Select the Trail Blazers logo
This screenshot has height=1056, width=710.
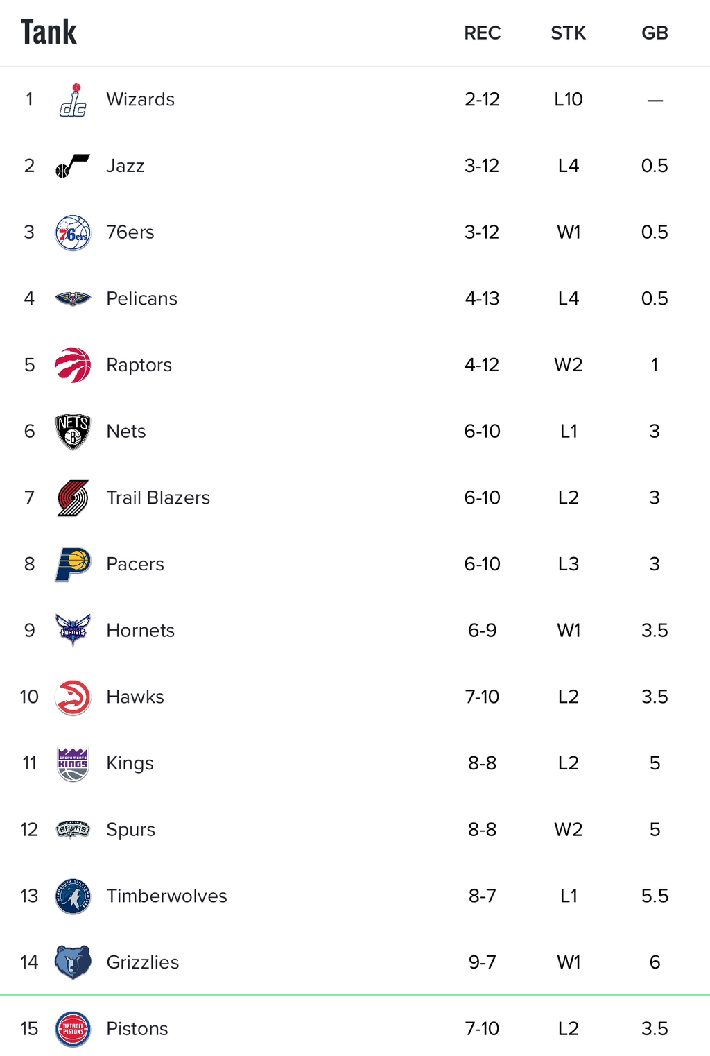coord(73,497)
